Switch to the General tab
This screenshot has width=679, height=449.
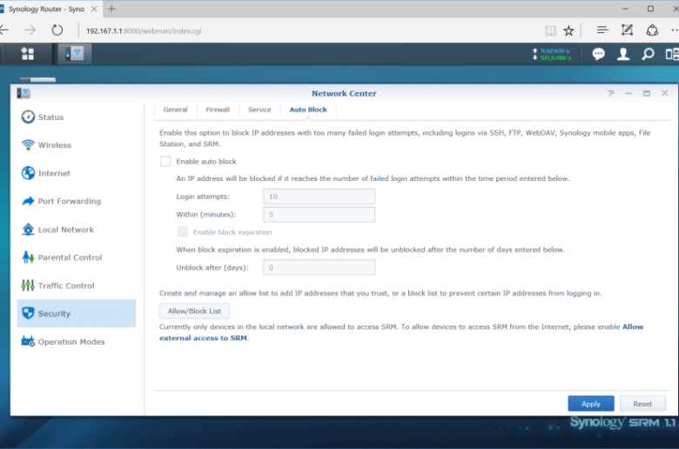click(175, 110)
